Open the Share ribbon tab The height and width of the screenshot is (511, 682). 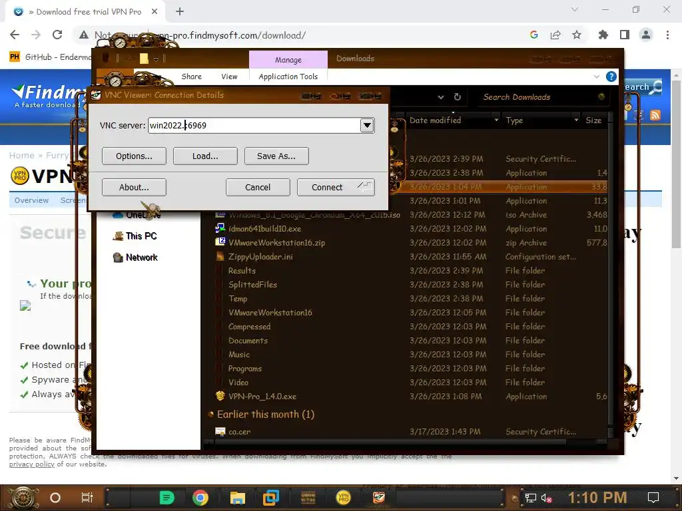click(x=191, y=77)
